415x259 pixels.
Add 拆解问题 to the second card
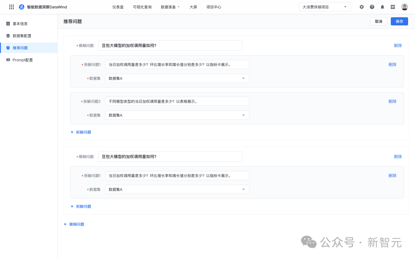point(81,206)
